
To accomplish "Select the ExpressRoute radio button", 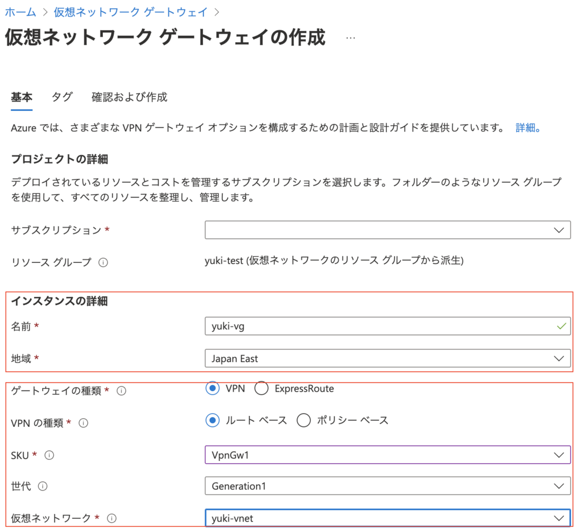I will tap(261, 389).
